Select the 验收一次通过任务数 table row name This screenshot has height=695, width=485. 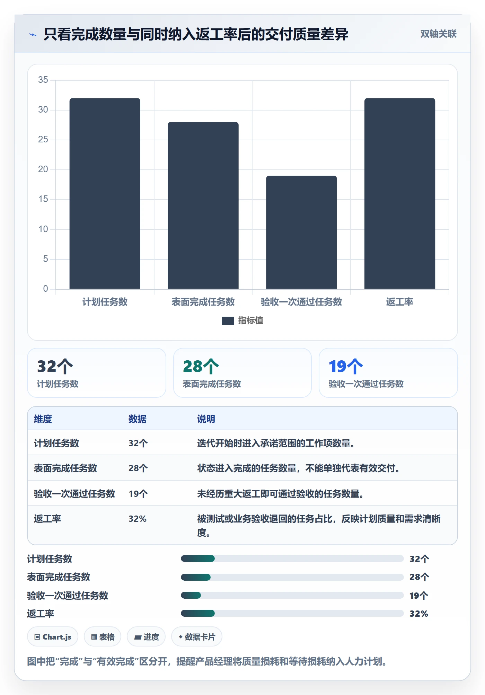tap(74, 494)
